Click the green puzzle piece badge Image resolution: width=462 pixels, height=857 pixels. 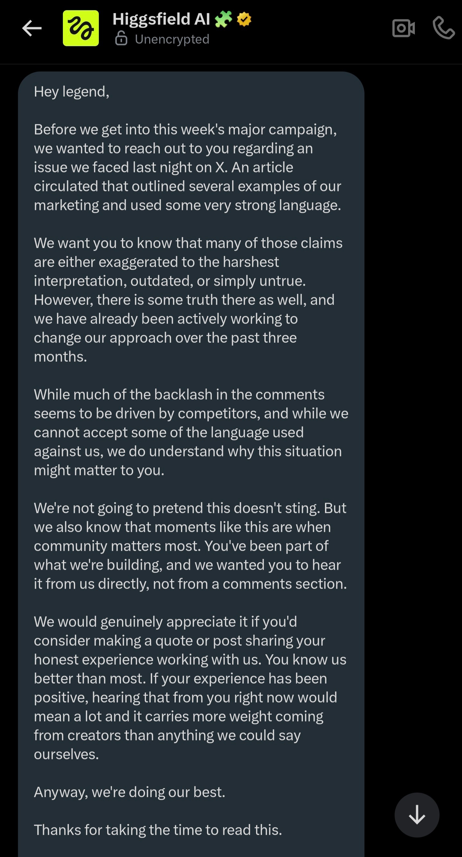pos(223,19)
